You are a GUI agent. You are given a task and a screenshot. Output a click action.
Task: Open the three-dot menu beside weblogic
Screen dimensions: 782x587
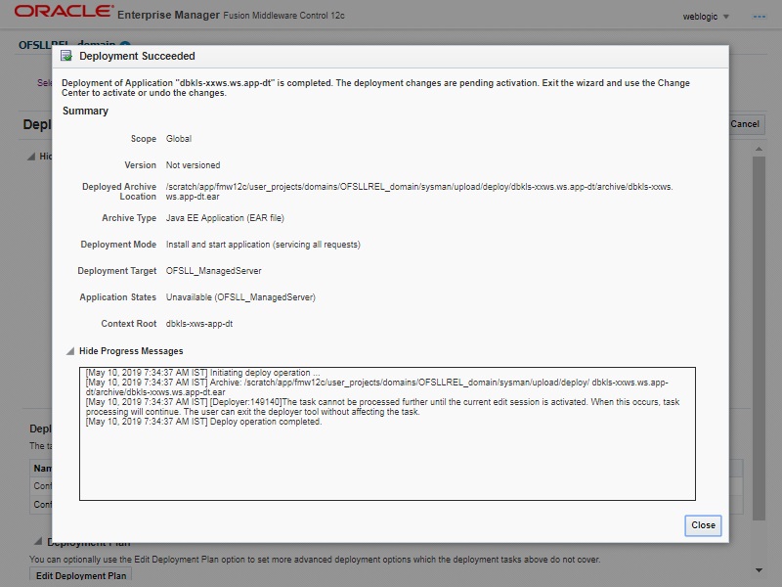click(x=760, y=17)
